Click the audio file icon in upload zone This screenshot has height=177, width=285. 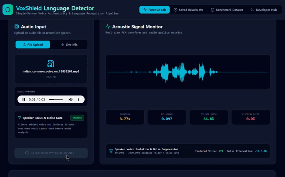click(51, 63)
